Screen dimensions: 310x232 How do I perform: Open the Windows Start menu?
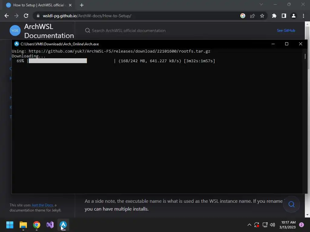tap(10, 225)
